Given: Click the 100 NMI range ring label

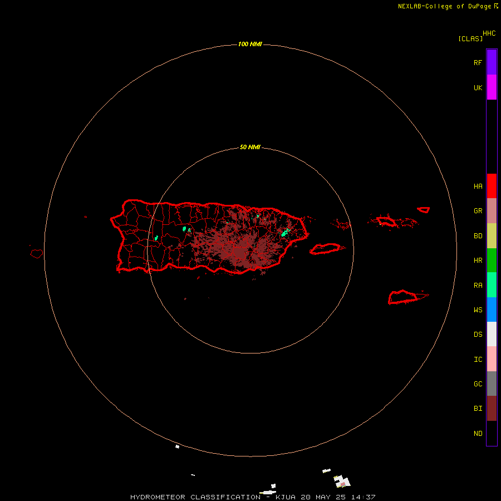Looking at the screenshot, I should (250, 44).
